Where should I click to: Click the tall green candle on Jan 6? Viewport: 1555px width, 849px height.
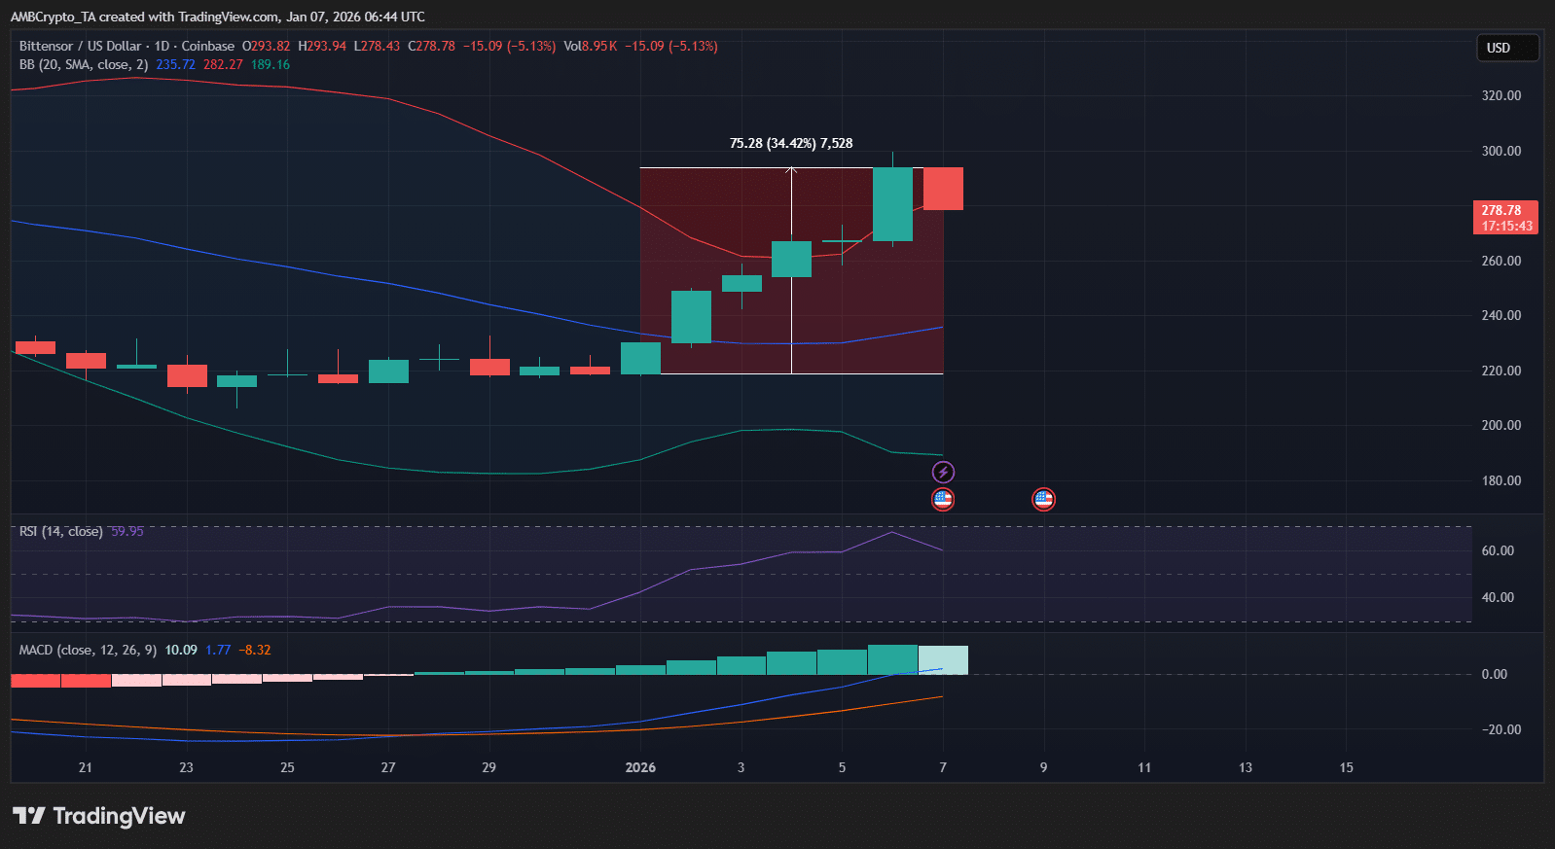coord(892,204)
